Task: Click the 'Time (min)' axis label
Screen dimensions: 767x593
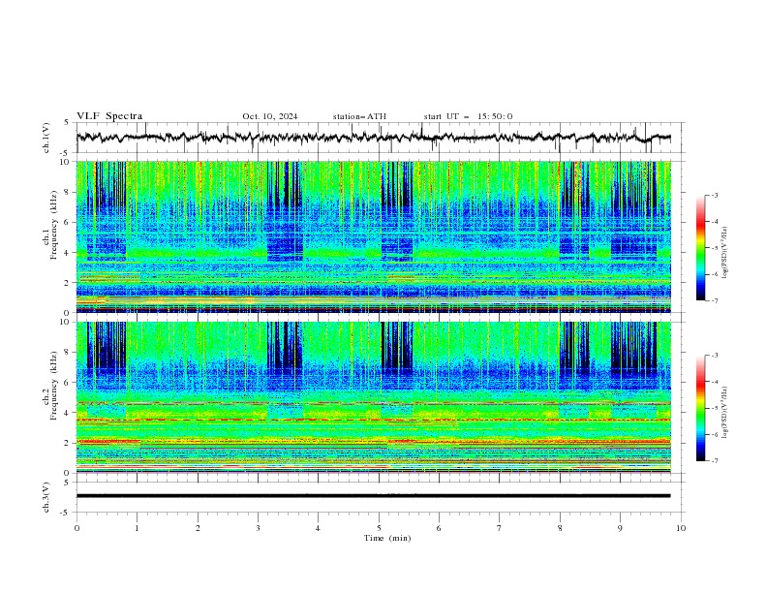Action: coord(387,538)
